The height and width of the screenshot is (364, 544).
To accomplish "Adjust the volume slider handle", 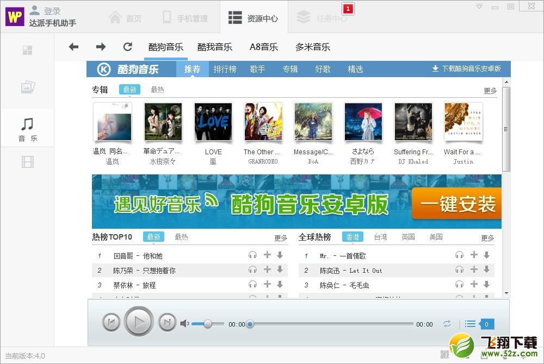I will (x=208, y=324).
